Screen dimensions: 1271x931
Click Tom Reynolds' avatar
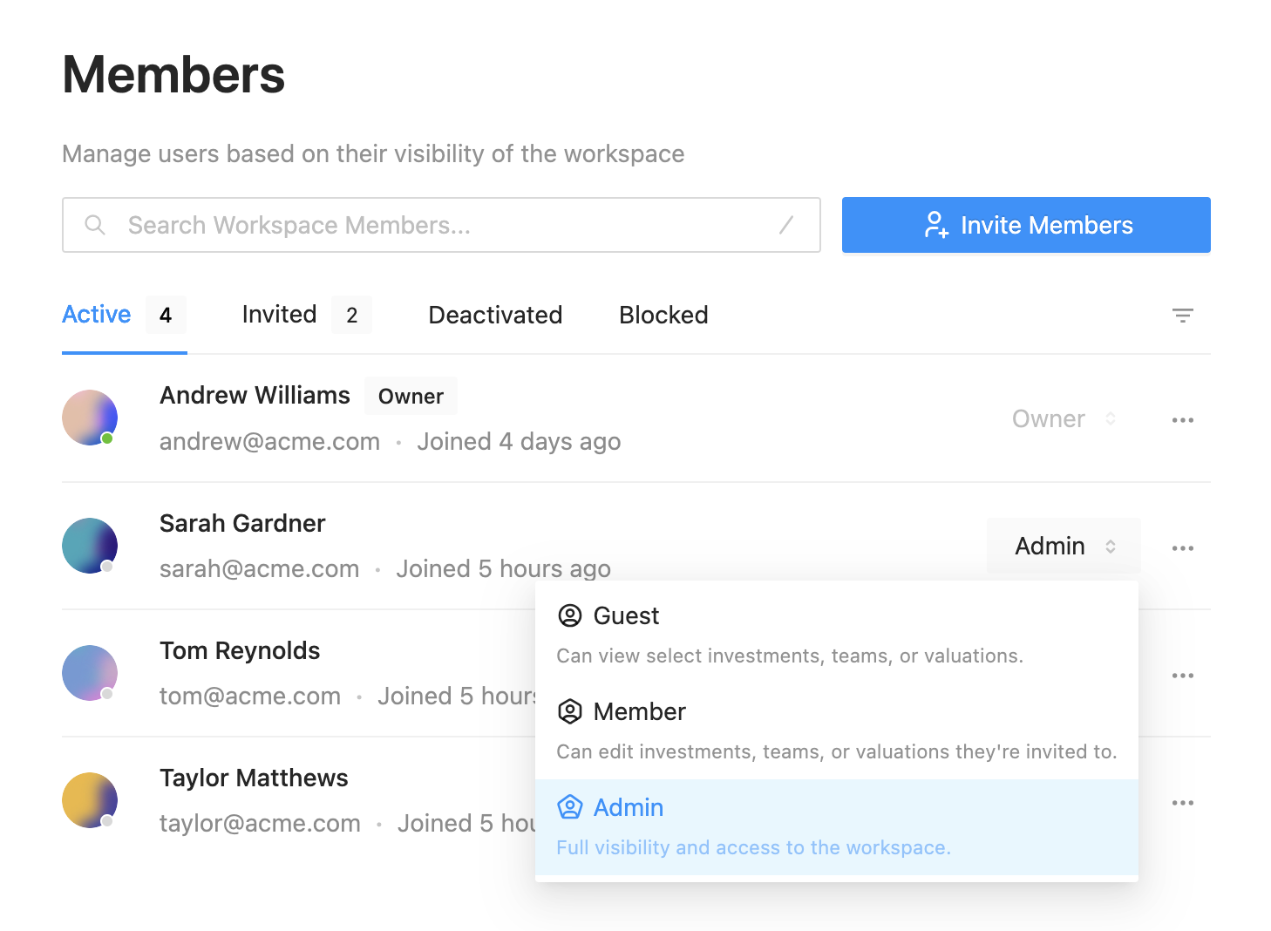click(x=90, y=673)
